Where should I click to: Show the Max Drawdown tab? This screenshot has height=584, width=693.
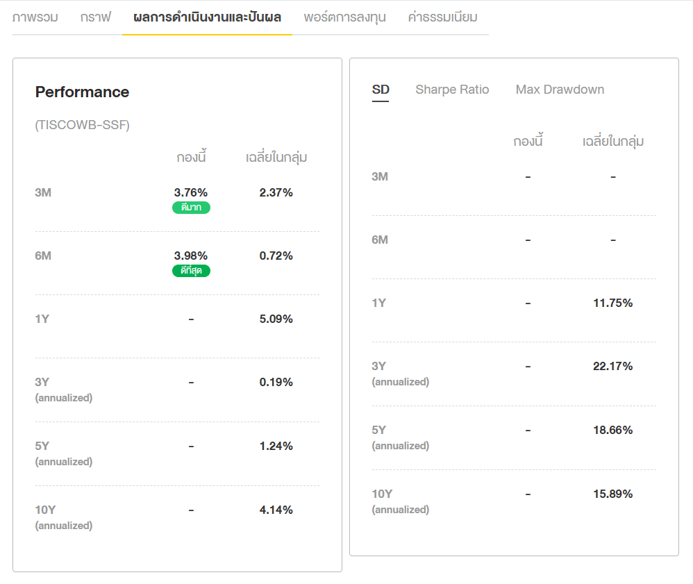click(560, 90)
